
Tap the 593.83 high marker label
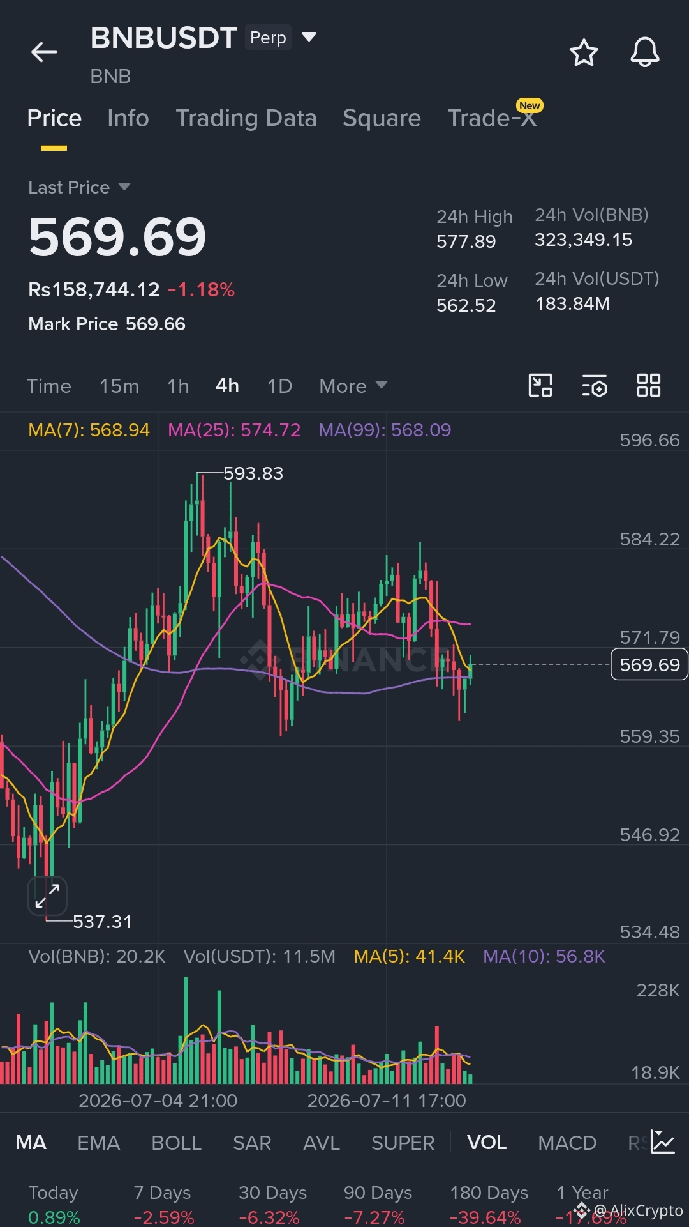pos(253,473)
